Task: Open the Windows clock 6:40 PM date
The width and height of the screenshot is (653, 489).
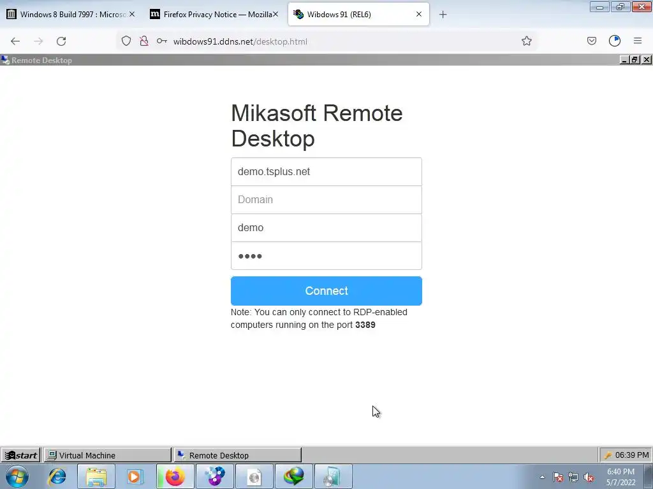Action: click(620, 477)
